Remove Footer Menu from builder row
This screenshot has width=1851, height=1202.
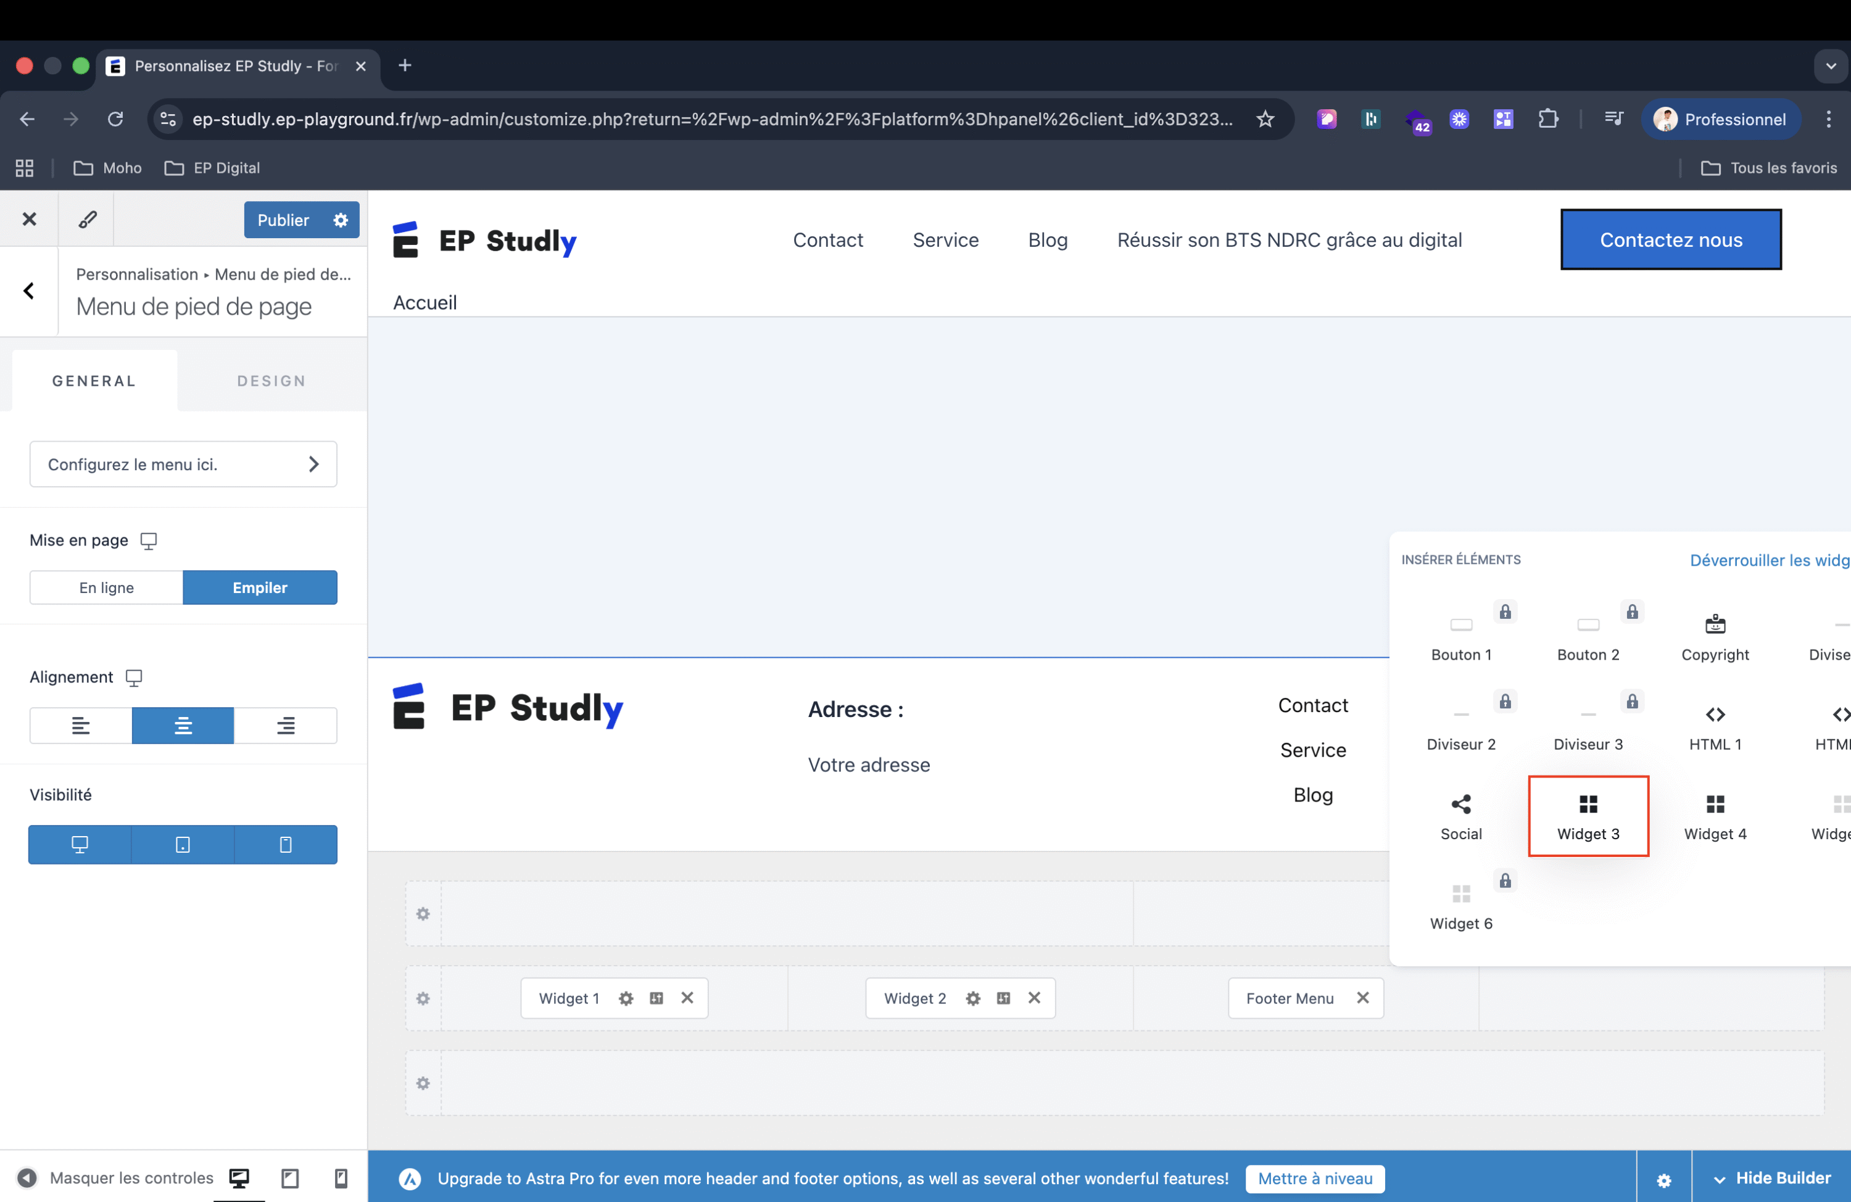click(x=1362, y=997)
